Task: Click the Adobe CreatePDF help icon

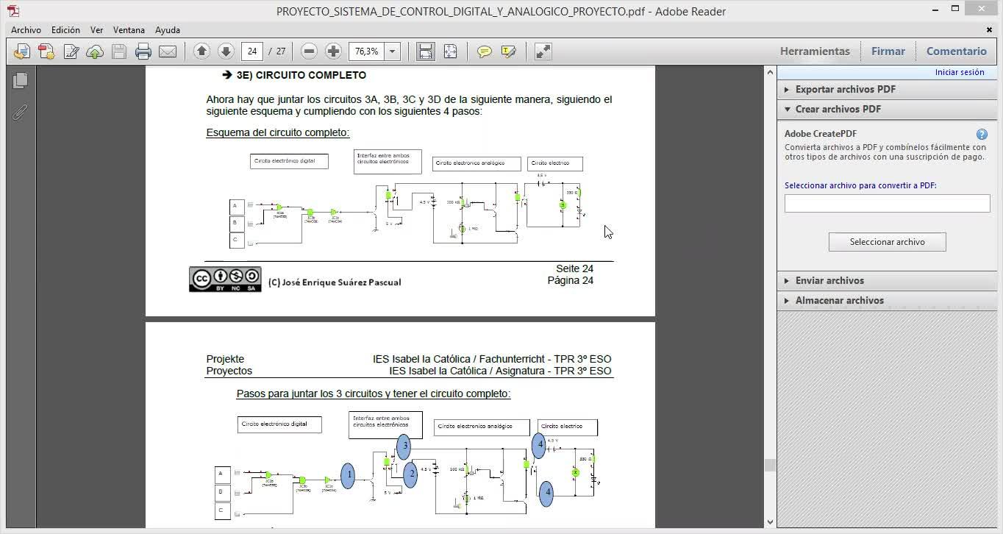Action: tap(982, 134)
